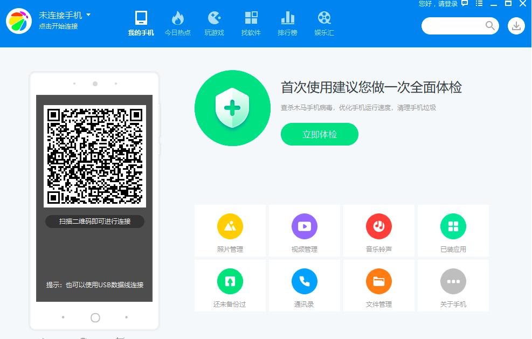Click the green shield checkup icon
This screenshot has height=339, width=532.
point(232,108)
